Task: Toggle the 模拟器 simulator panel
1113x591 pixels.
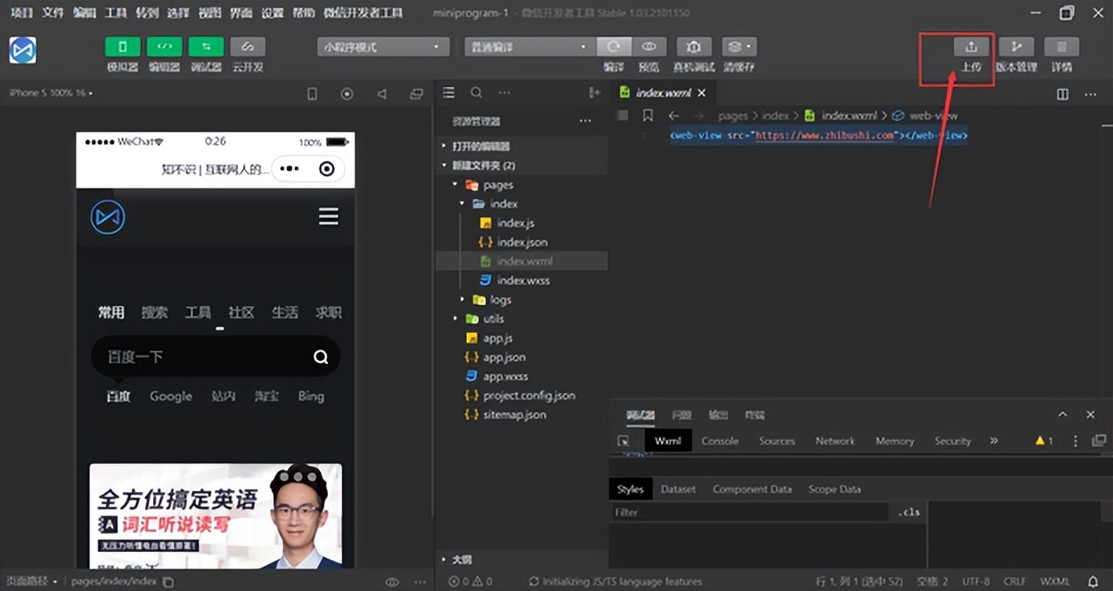Action: [122, 46]
